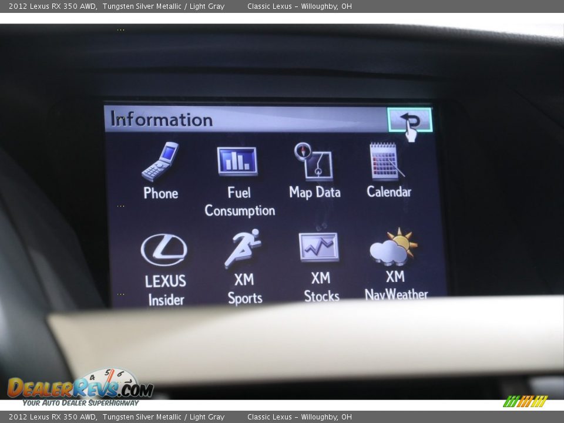Image resolution: width=564 pixels, height=423 pixels.
Task: Tap the back return arrow button
Action: tap(409, 120)
